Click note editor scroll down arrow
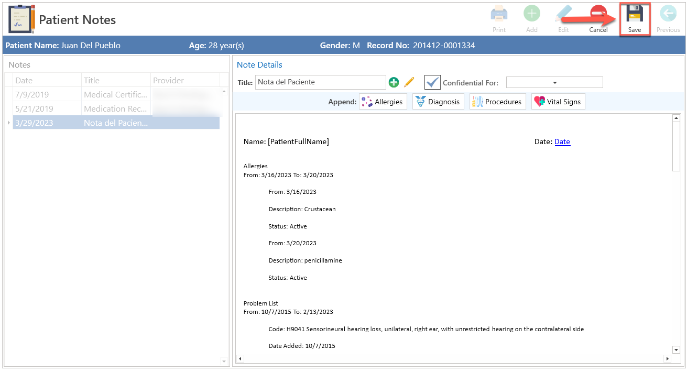Viewport: 687px width, 371px height. click(676, 350)
